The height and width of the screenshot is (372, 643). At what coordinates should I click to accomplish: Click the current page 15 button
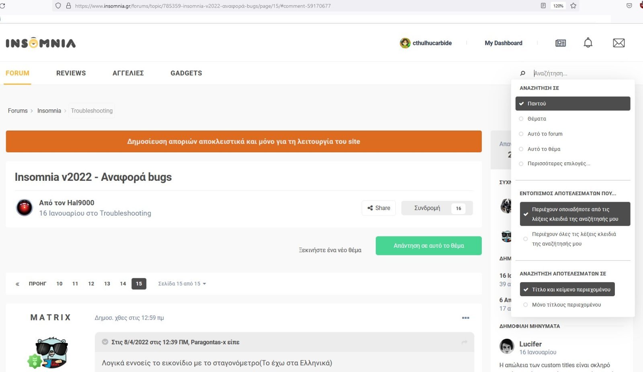(139, 284)
